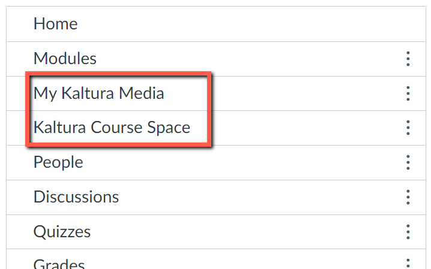Click the Discussions three-dot options icon
Image resolution: width=431 pixels, height=269 pixels.
click(x=408, y=197)
